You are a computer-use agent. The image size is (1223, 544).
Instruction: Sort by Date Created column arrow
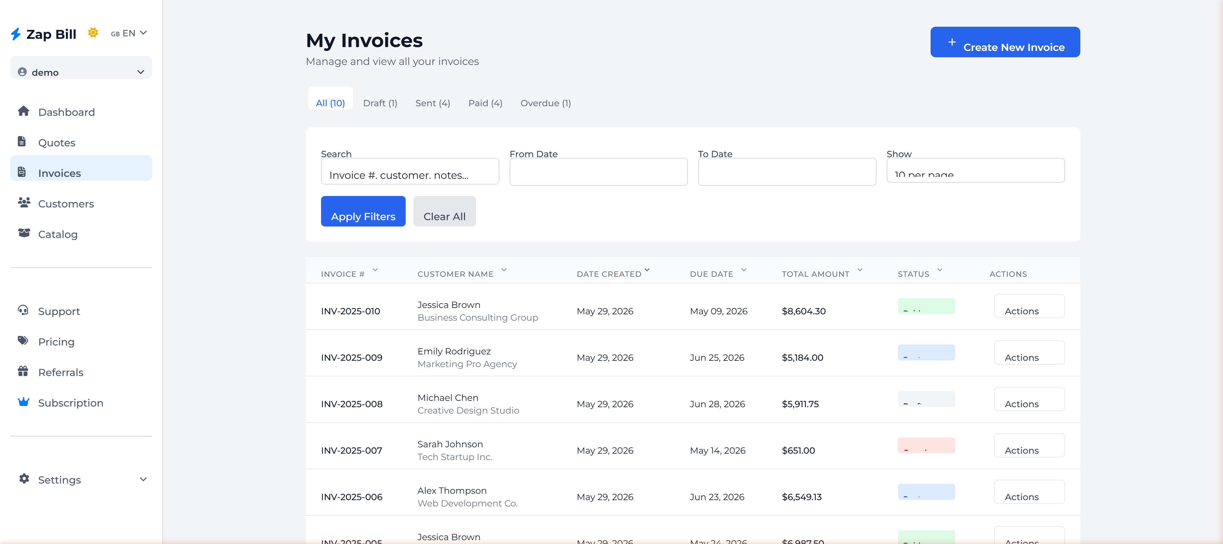pos(647,270)
